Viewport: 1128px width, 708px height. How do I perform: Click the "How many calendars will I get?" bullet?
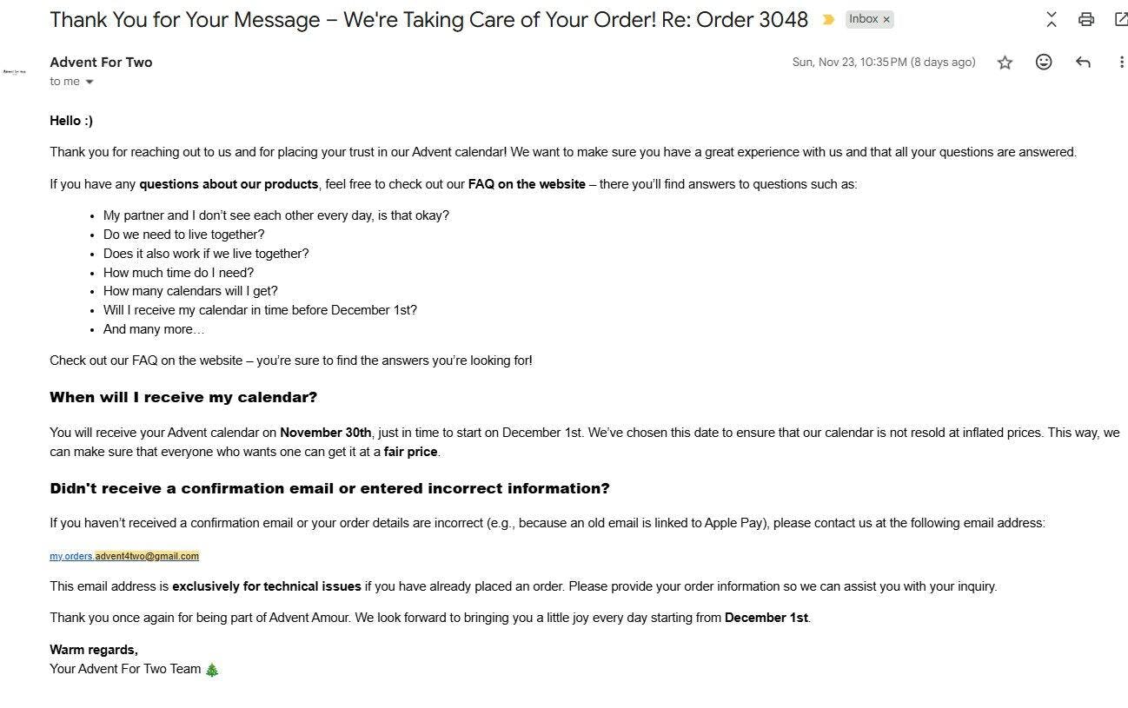190,291
